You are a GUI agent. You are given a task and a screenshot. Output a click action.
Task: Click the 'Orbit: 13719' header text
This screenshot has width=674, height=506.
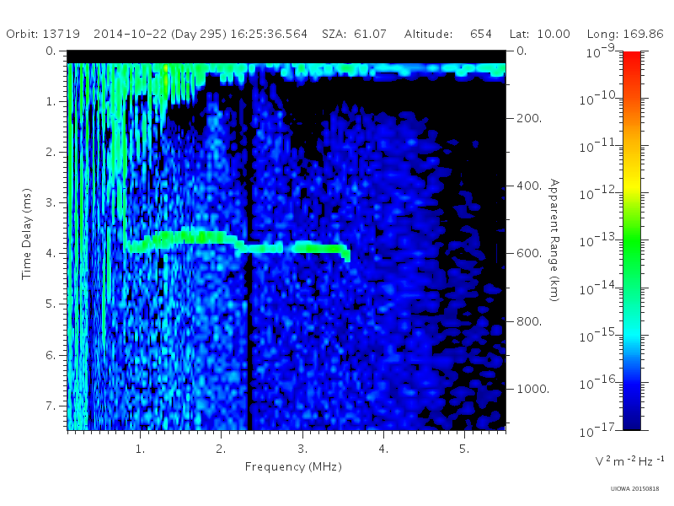(x=43, y=34)
